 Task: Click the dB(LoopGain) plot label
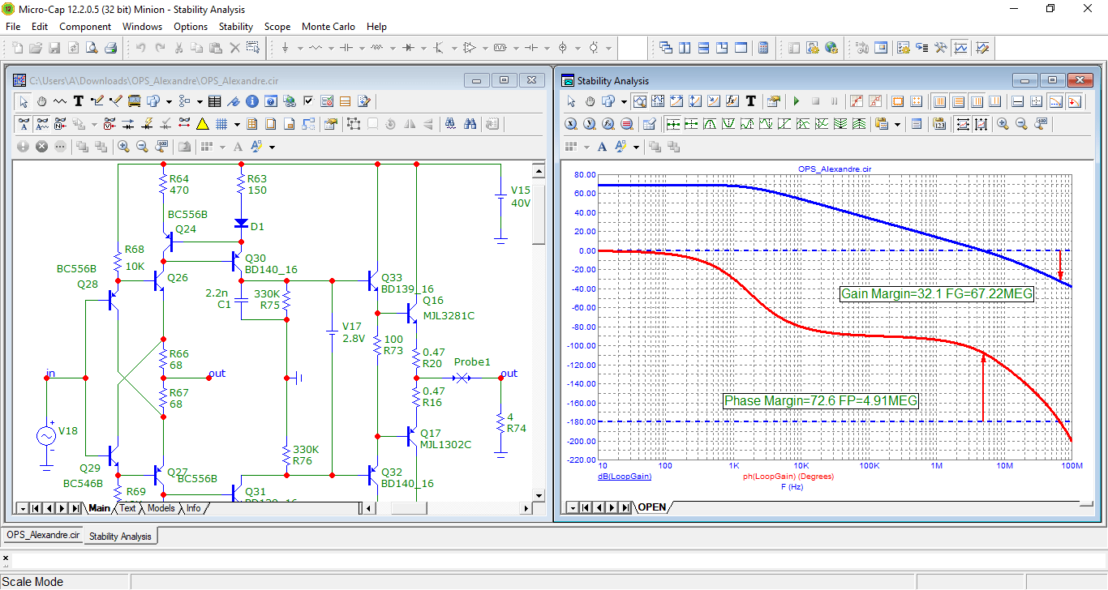point(625,477)
